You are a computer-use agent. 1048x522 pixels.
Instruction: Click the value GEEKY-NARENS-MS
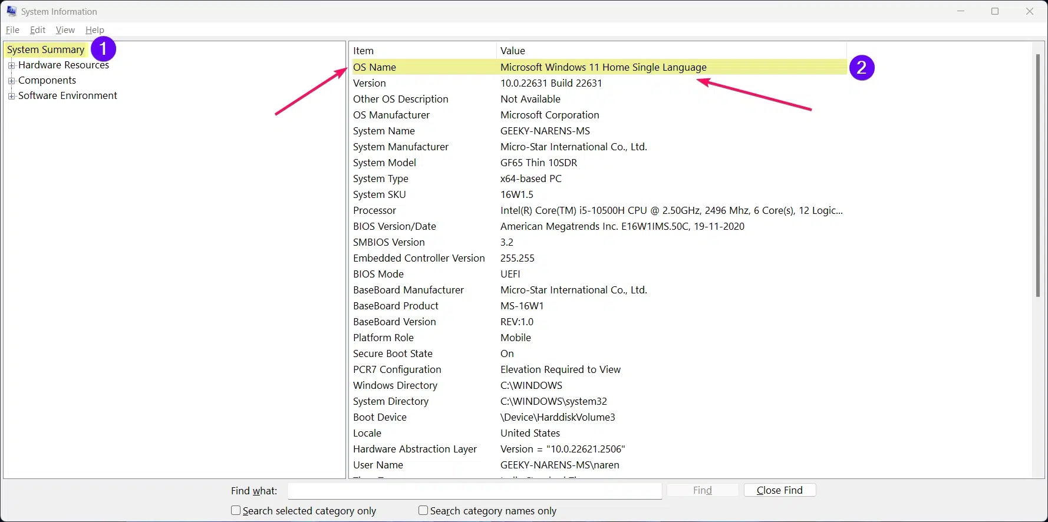[x=545, y=131]
